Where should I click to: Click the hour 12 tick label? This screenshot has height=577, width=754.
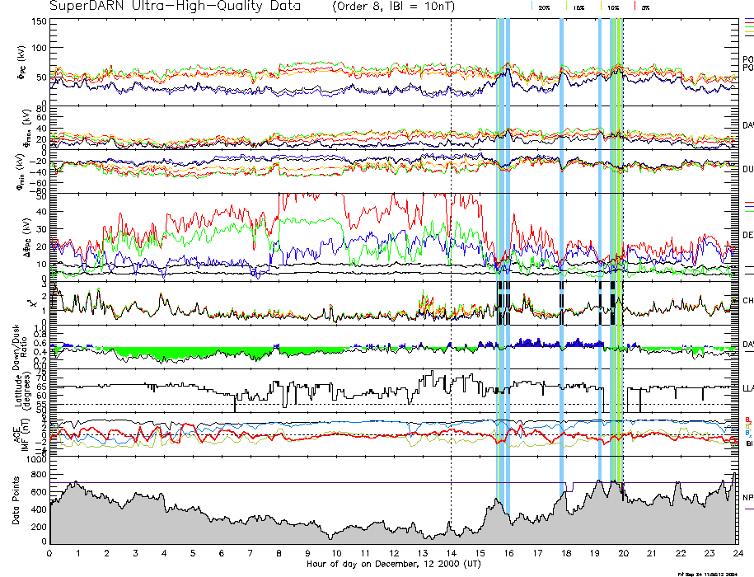(x=394, y=553)
